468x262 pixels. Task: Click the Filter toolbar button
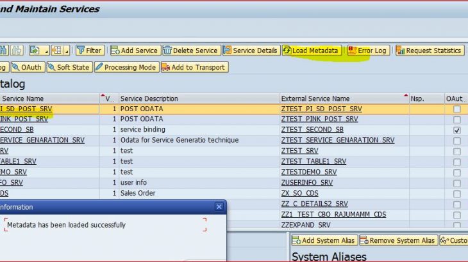89,50
